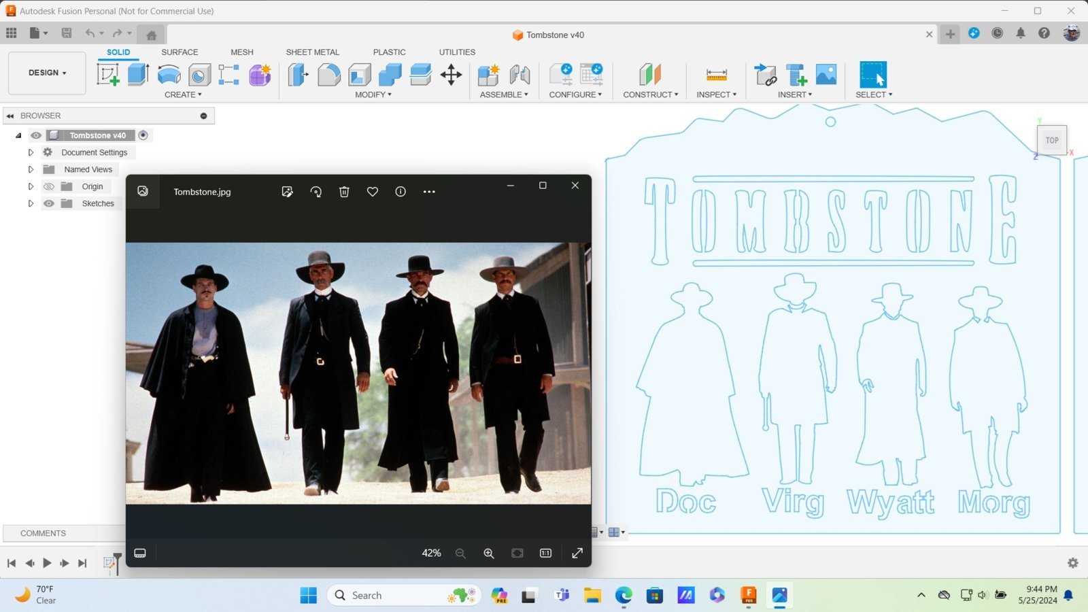Open the INSPECT menu label
The height and width of the screenshot is (612, 1088).
point(716,95)
